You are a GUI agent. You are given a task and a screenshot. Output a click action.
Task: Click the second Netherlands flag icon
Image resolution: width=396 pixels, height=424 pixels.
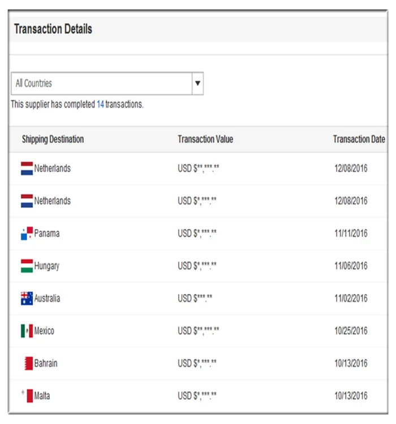(x=27, y=201)
